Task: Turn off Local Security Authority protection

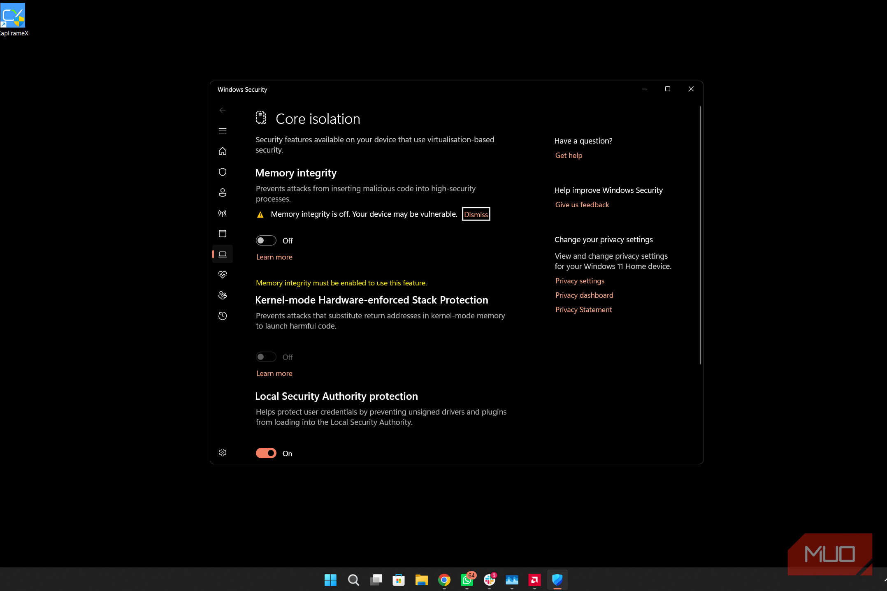Action: click(266, 453)
